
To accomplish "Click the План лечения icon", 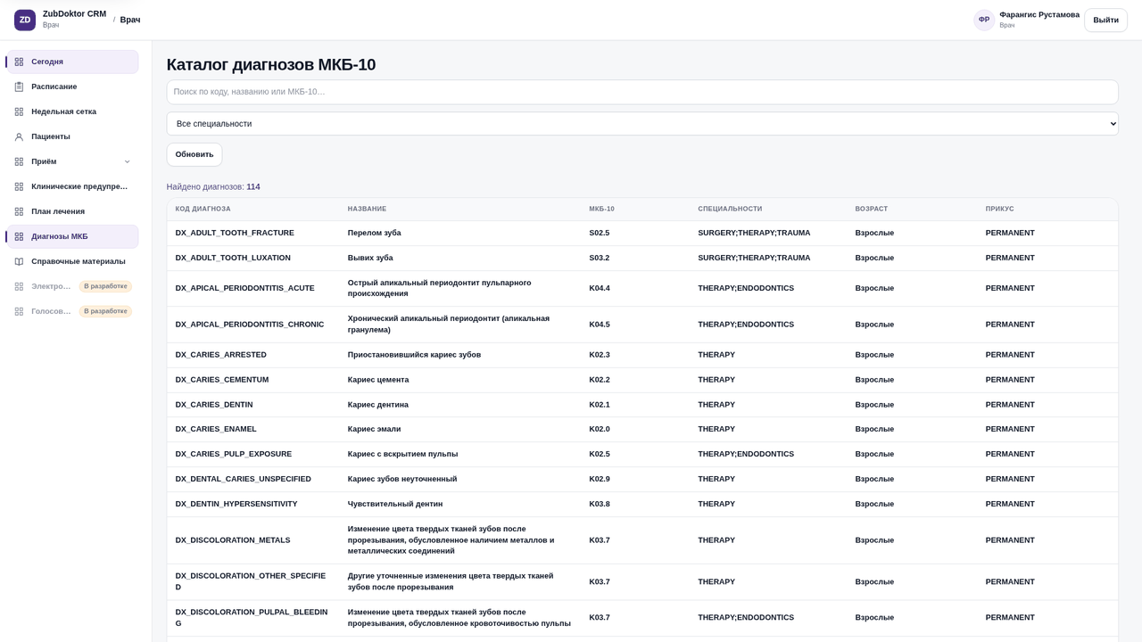I will (19, 211).
